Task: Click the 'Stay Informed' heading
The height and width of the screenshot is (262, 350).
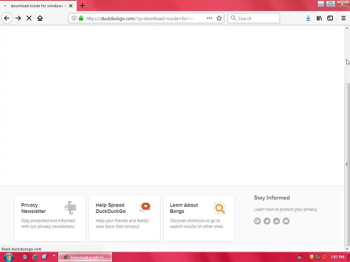Action: [272, 198]
